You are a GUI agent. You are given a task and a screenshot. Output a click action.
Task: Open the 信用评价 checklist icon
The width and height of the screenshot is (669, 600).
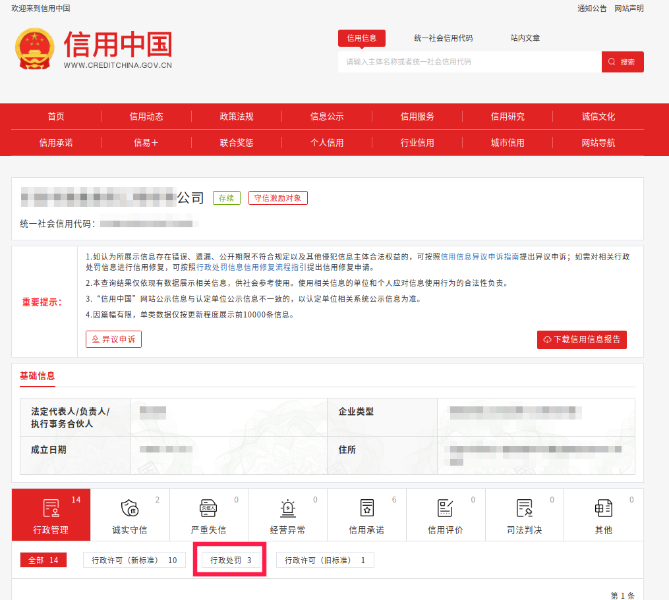coord(446,508)
